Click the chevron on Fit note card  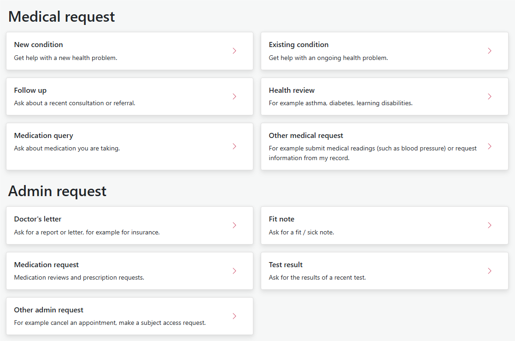[x=489, y=225]
